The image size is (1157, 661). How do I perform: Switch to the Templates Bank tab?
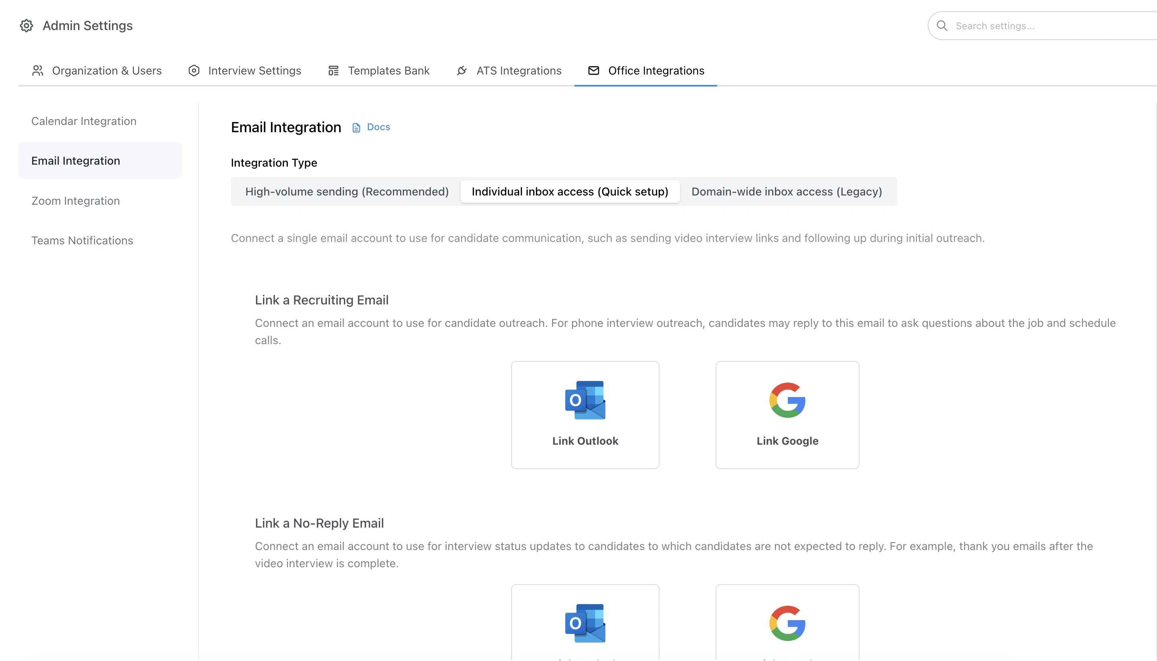pos(389,71)
